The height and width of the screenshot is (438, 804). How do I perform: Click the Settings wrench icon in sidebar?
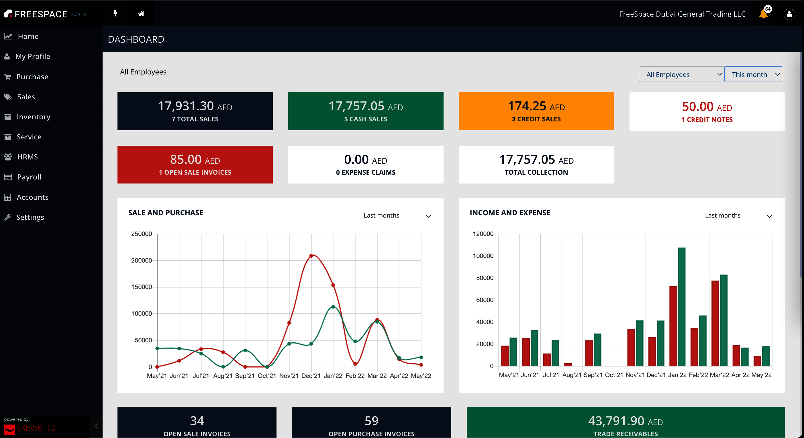pos(8,217)
